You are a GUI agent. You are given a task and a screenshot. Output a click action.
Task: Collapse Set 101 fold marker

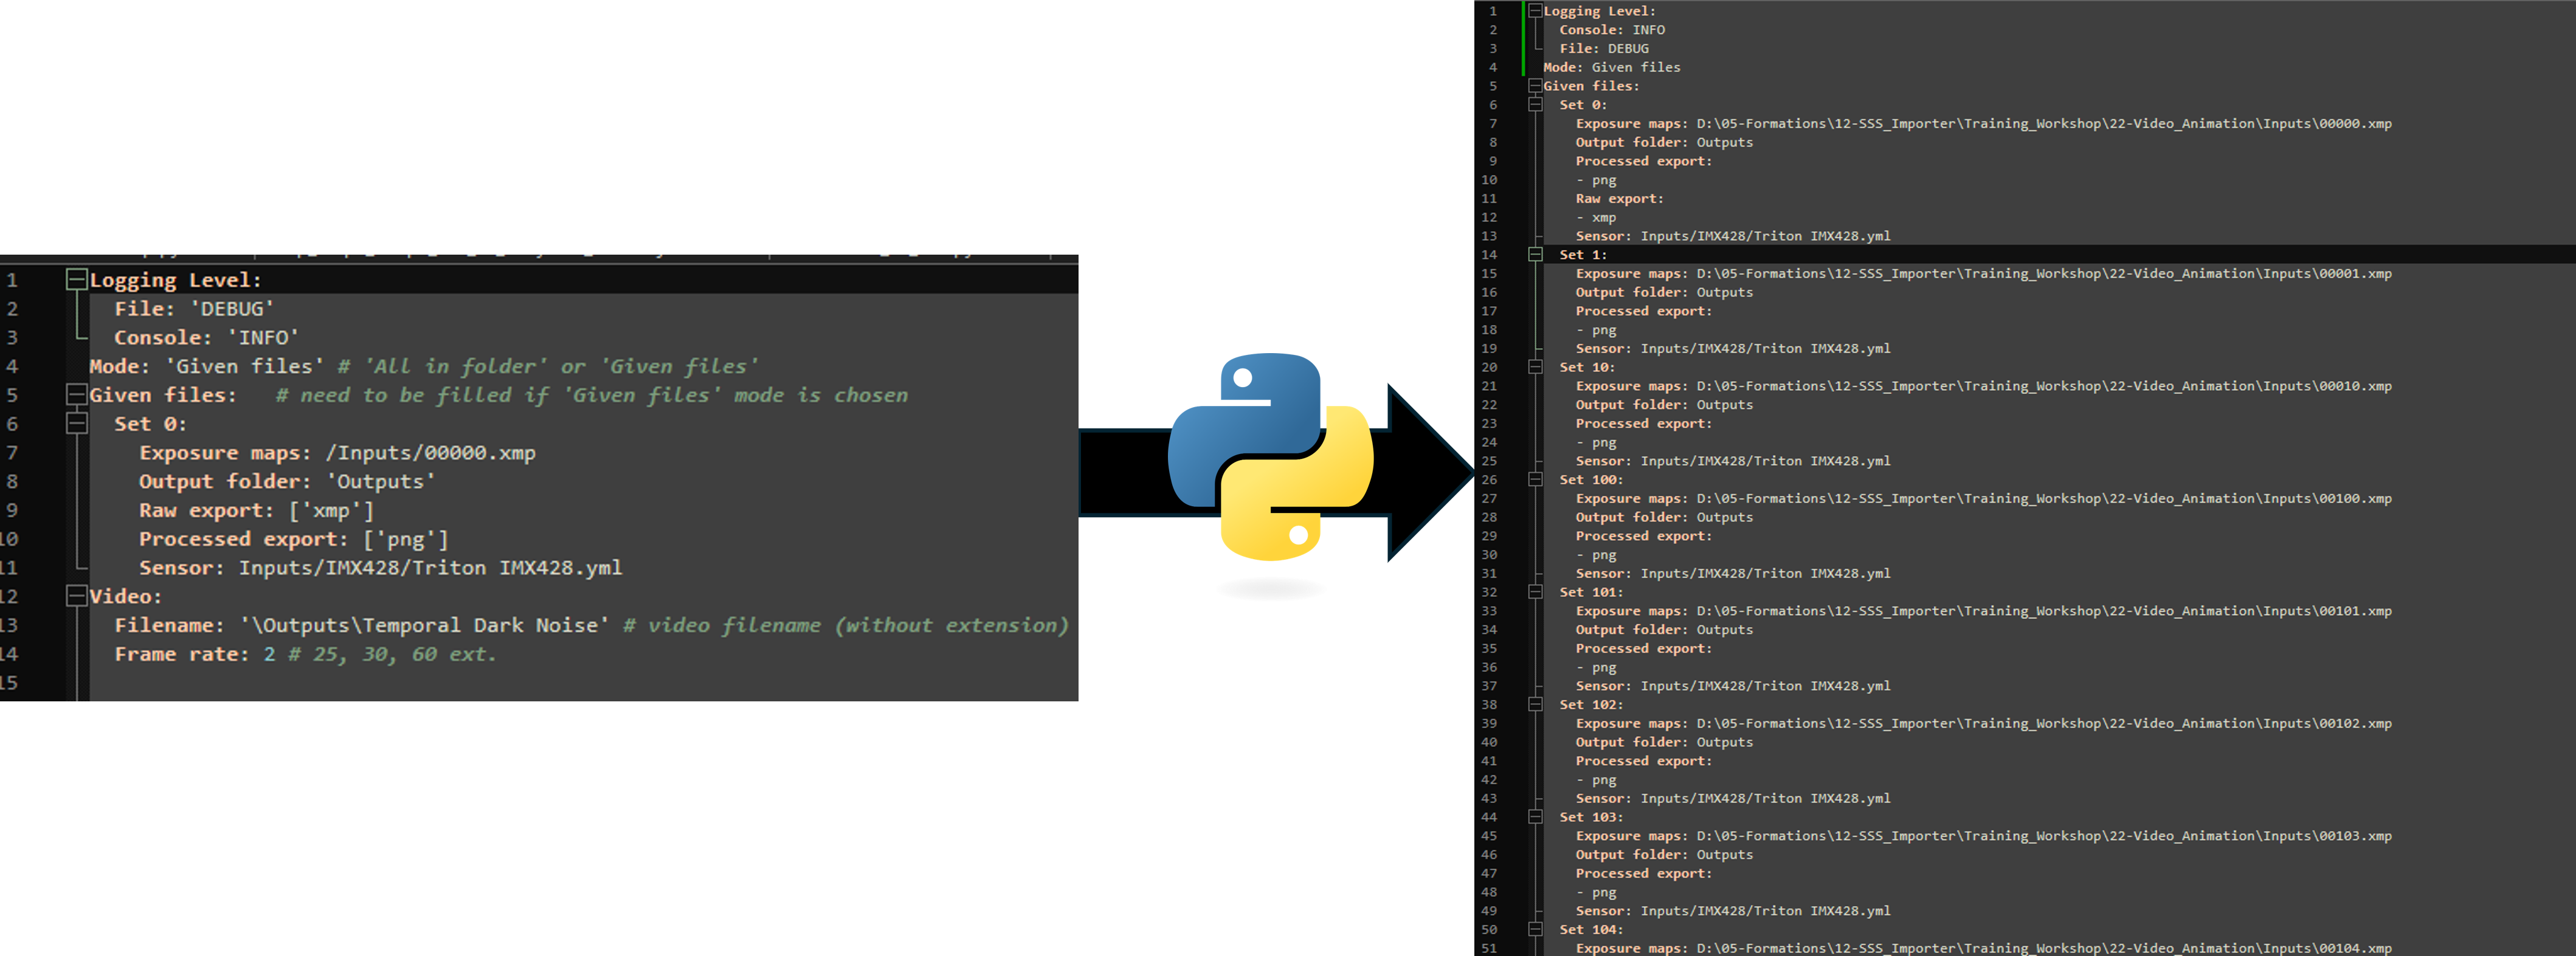click(x=1535, y=592)
